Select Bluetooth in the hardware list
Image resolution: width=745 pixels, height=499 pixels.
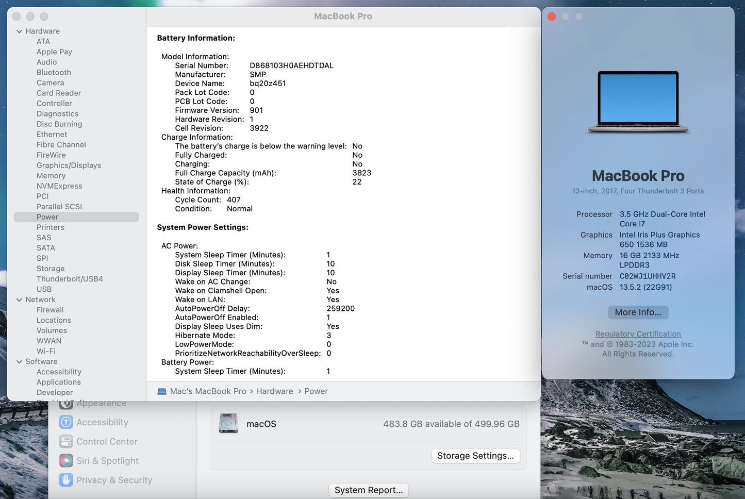54,72
